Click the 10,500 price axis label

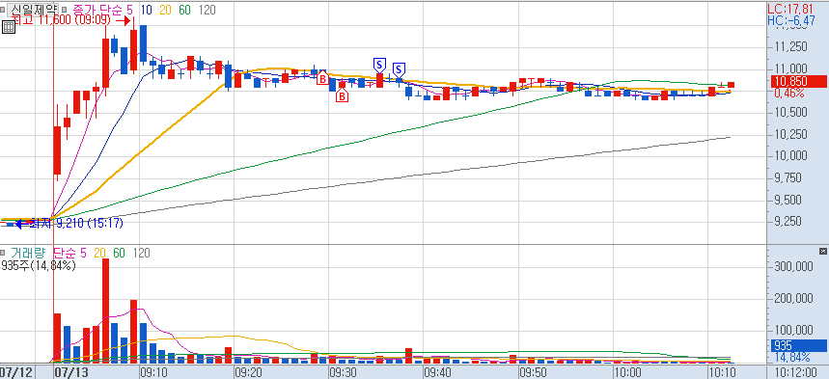pyautogui.click(x=791, y=113)
